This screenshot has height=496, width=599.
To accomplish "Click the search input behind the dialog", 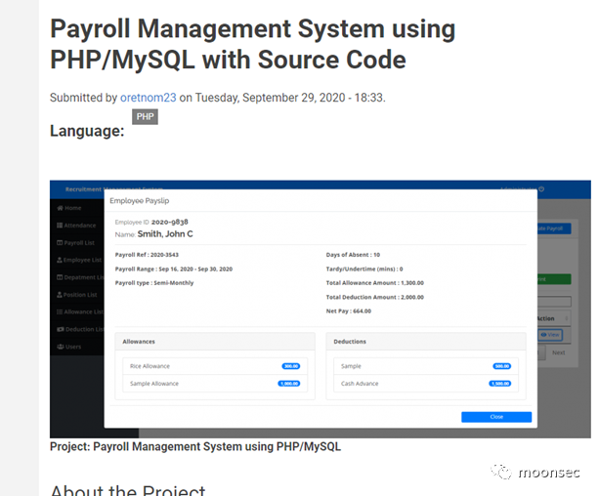I will coord(554,302).
